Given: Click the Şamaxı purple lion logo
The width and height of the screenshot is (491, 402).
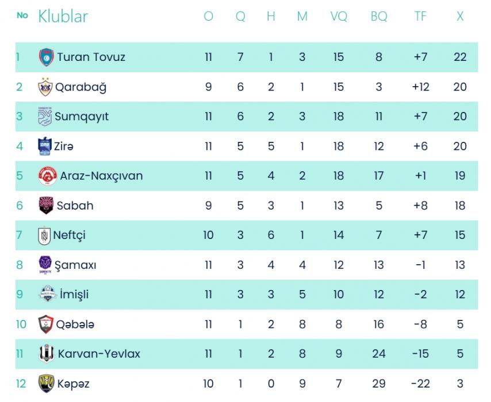Looking at the screenshot, I should click(x=45, y=265).
